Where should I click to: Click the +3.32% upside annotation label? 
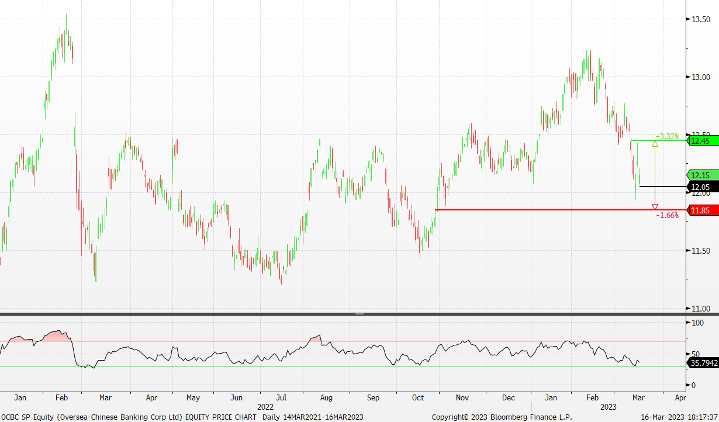coord(667,136)
